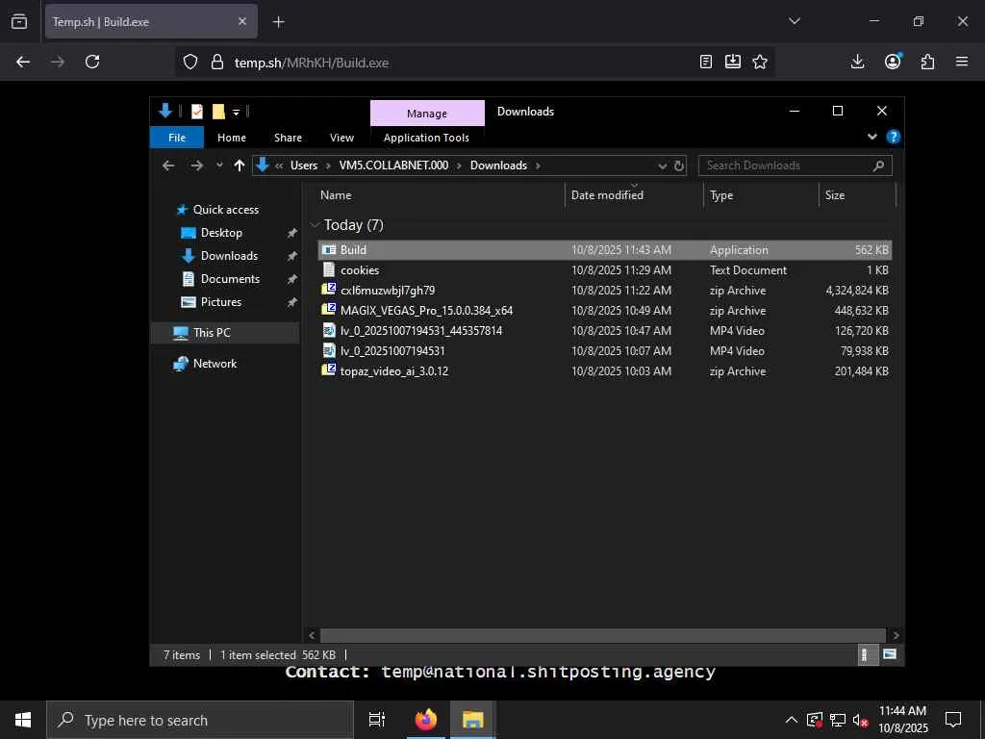Go back in the Firefox browser

pos(23,62)
